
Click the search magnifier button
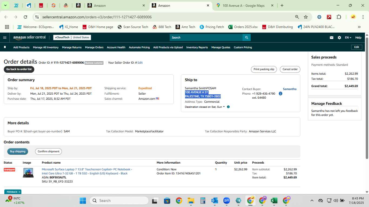click(246, 37)
